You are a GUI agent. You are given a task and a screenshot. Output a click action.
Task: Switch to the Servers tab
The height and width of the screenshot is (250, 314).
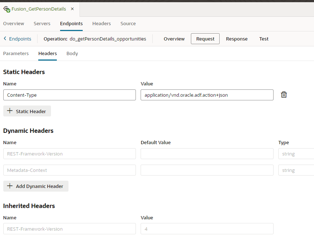pos(42,23)
